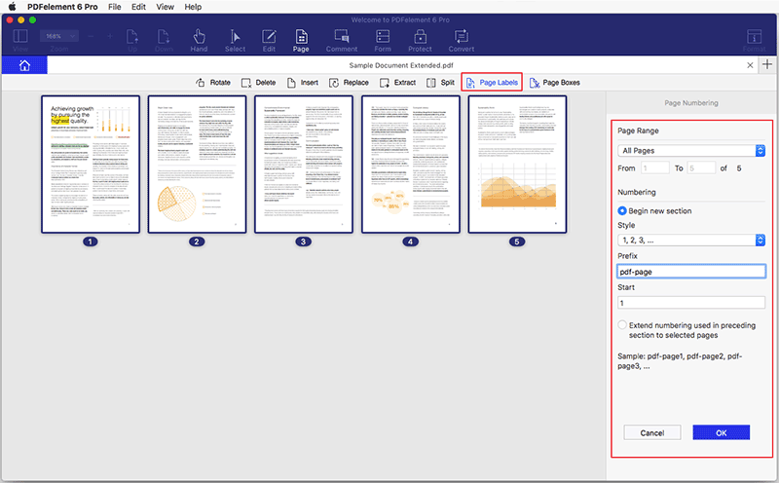The height and width of the screenshot is (483, 779).
Task: Select page 2 thumbnail with pie chart
Action: (197, 165)
